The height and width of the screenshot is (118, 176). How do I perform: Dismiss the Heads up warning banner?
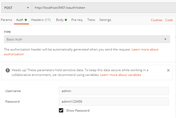pos(168,70)
